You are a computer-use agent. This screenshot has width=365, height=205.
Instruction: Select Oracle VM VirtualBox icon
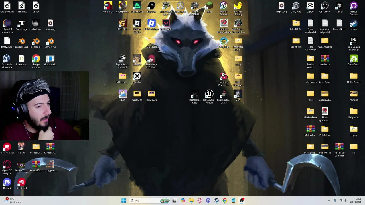pos(7,61)
